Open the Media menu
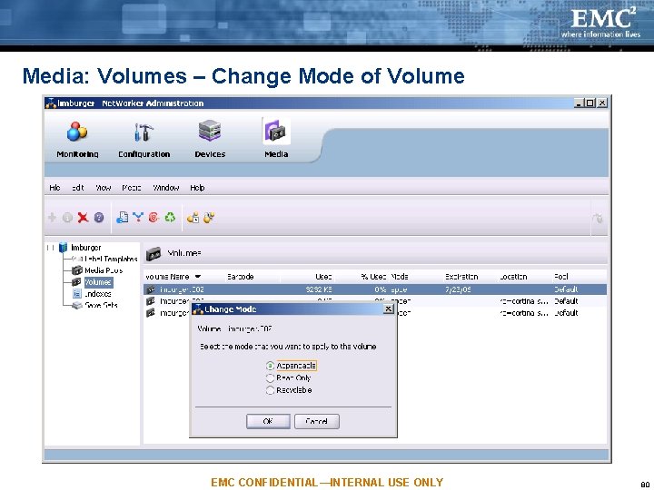Image resolution: width=654 pixels, height=490 pixels. 132,188
